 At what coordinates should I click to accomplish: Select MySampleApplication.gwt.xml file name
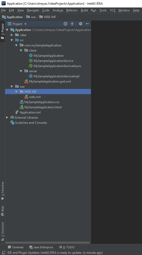pos(50,81)
